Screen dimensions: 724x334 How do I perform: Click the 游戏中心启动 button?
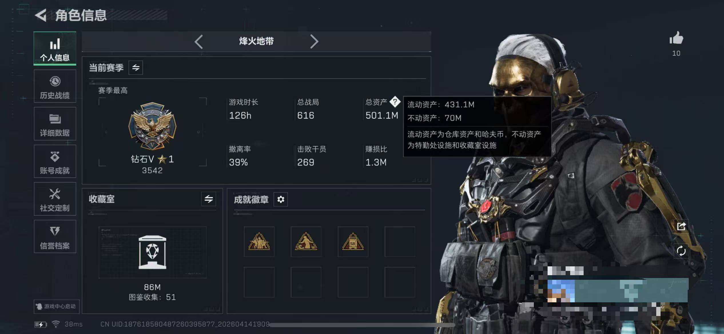point(56,306)
